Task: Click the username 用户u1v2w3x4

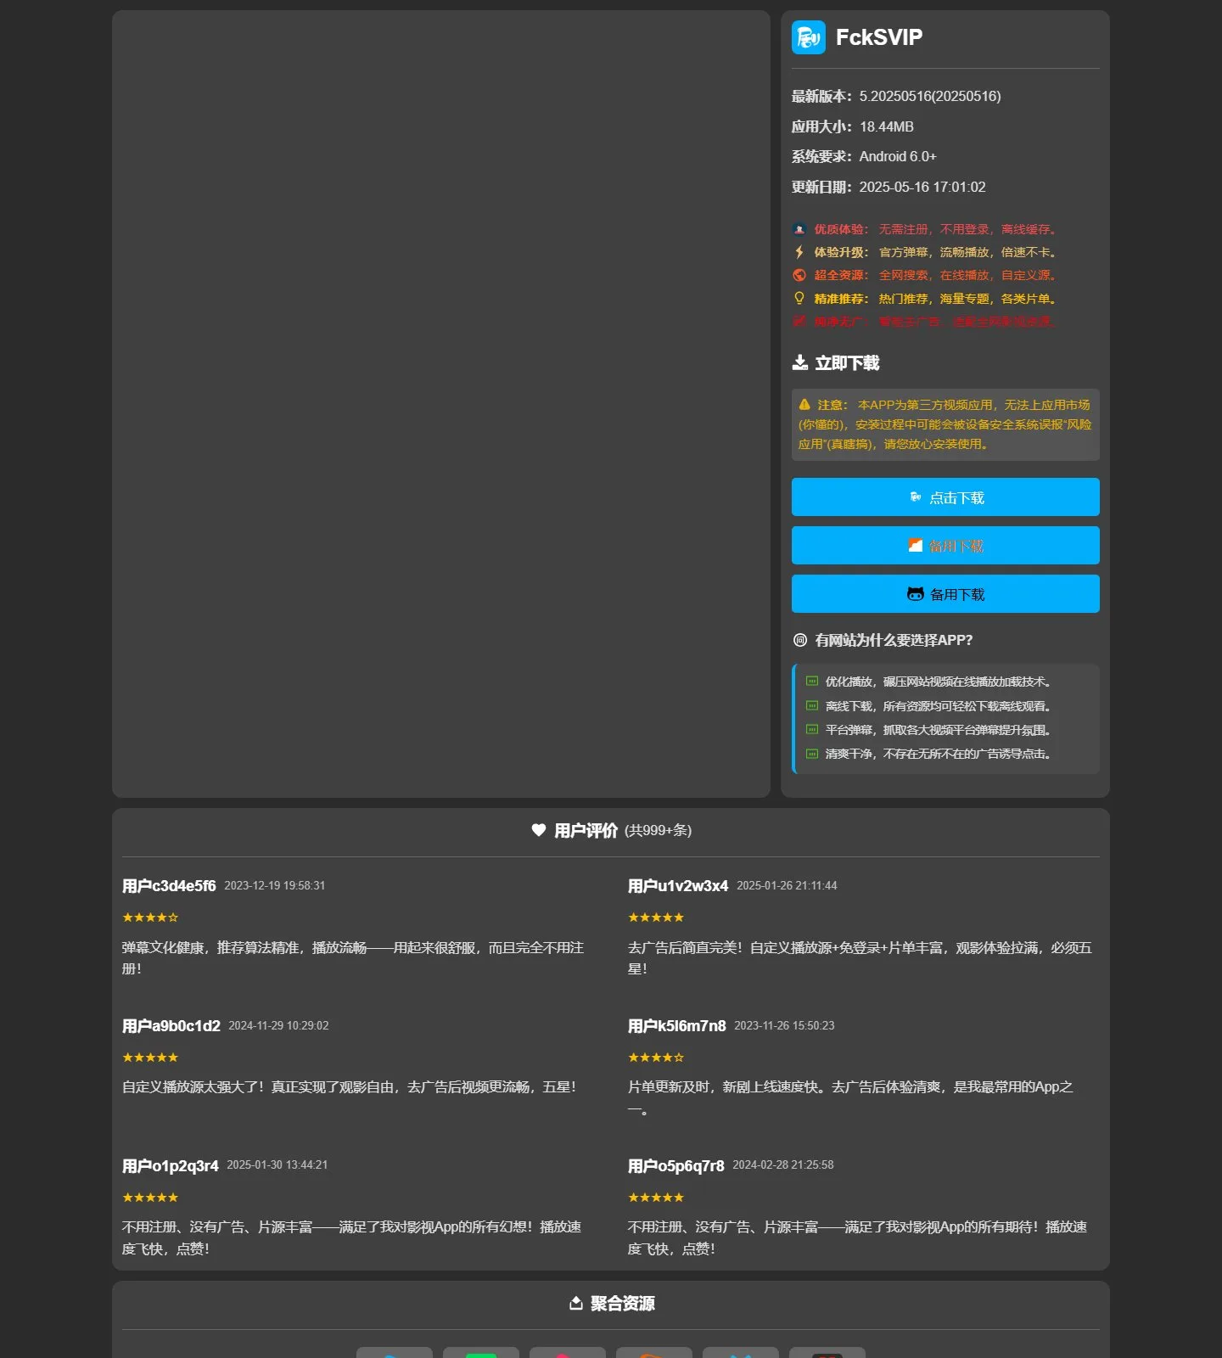Action: pyautogui.click(x=678, y=886)
